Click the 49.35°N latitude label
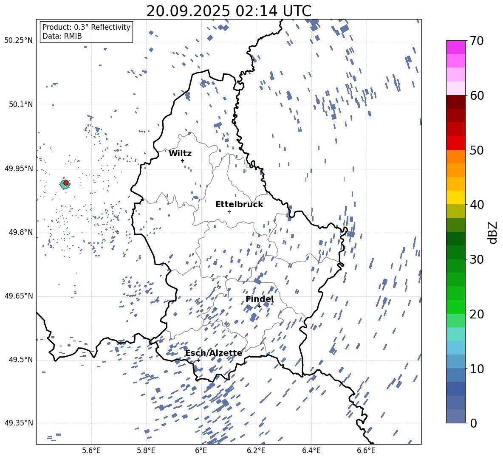The width and height of the screenshot is (503, 459). [19, 423]
